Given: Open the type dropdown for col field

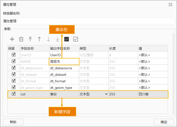Looking at the screenshot, I should coord(106,94).
